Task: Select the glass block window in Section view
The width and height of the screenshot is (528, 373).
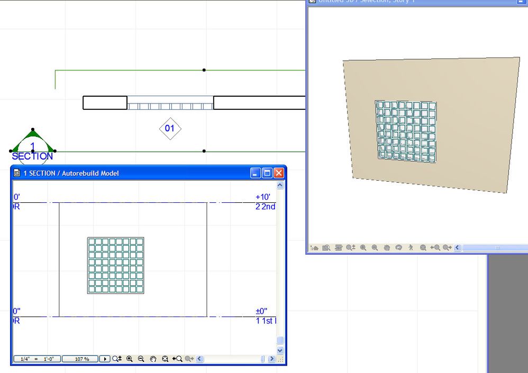Action: pyautogui.click(x=115, y=265)
